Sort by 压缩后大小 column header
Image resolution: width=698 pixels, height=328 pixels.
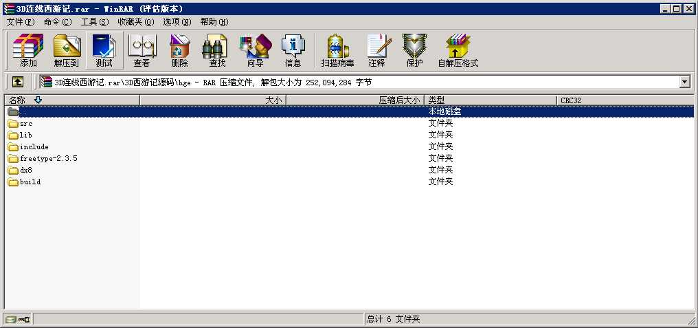pos(355,100)
